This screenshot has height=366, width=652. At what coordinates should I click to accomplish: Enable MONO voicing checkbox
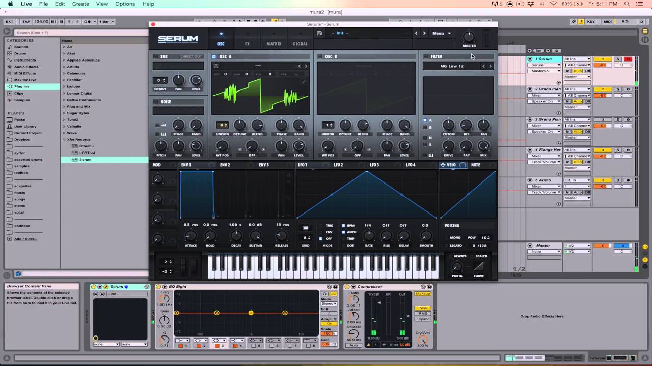pyautogui.click(x=446, y=237)
